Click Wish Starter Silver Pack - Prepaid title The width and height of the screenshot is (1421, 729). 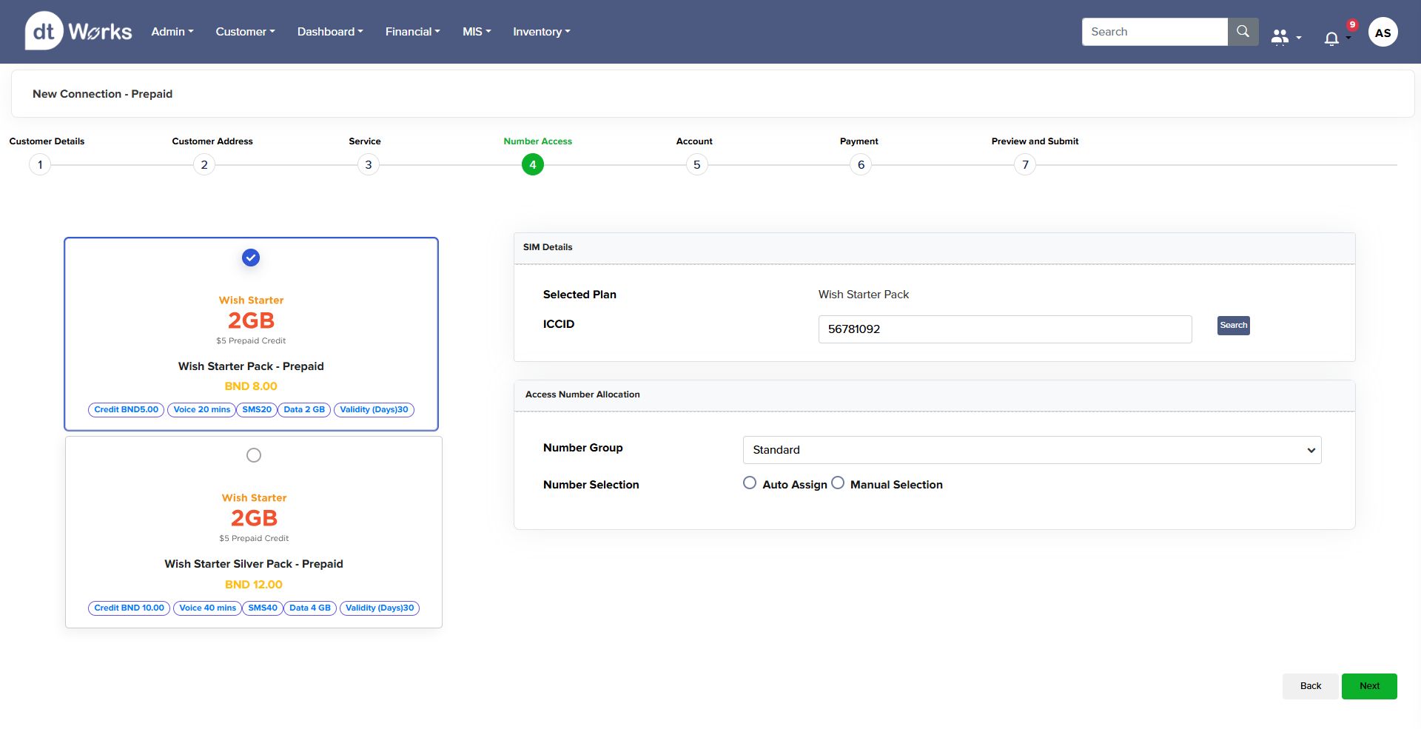click(254, 564)
